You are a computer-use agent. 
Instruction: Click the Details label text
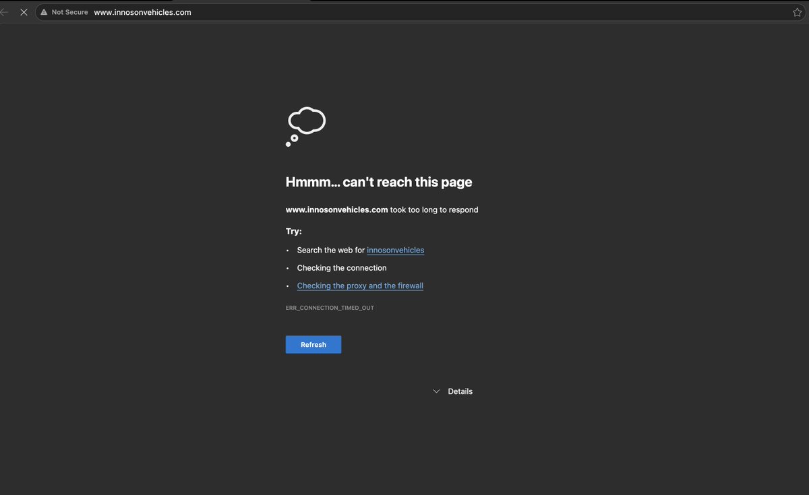point(460,391)
